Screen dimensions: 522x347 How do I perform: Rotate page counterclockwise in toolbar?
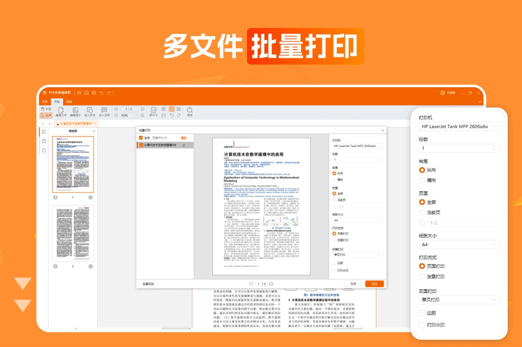tap(171, 115)
